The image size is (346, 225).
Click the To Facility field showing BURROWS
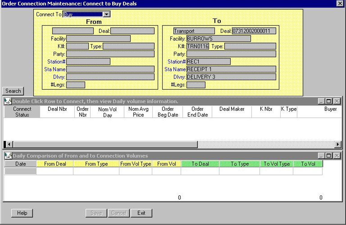coord(218,39)
